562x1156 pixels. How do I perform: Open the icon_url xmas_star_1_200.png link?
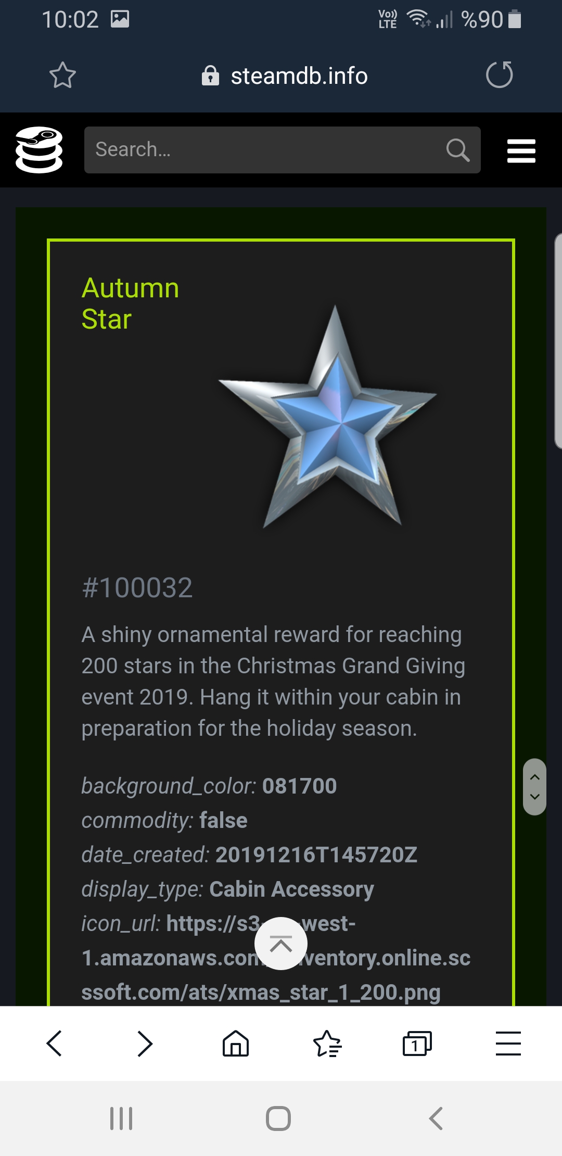click(x=276, y=958)
